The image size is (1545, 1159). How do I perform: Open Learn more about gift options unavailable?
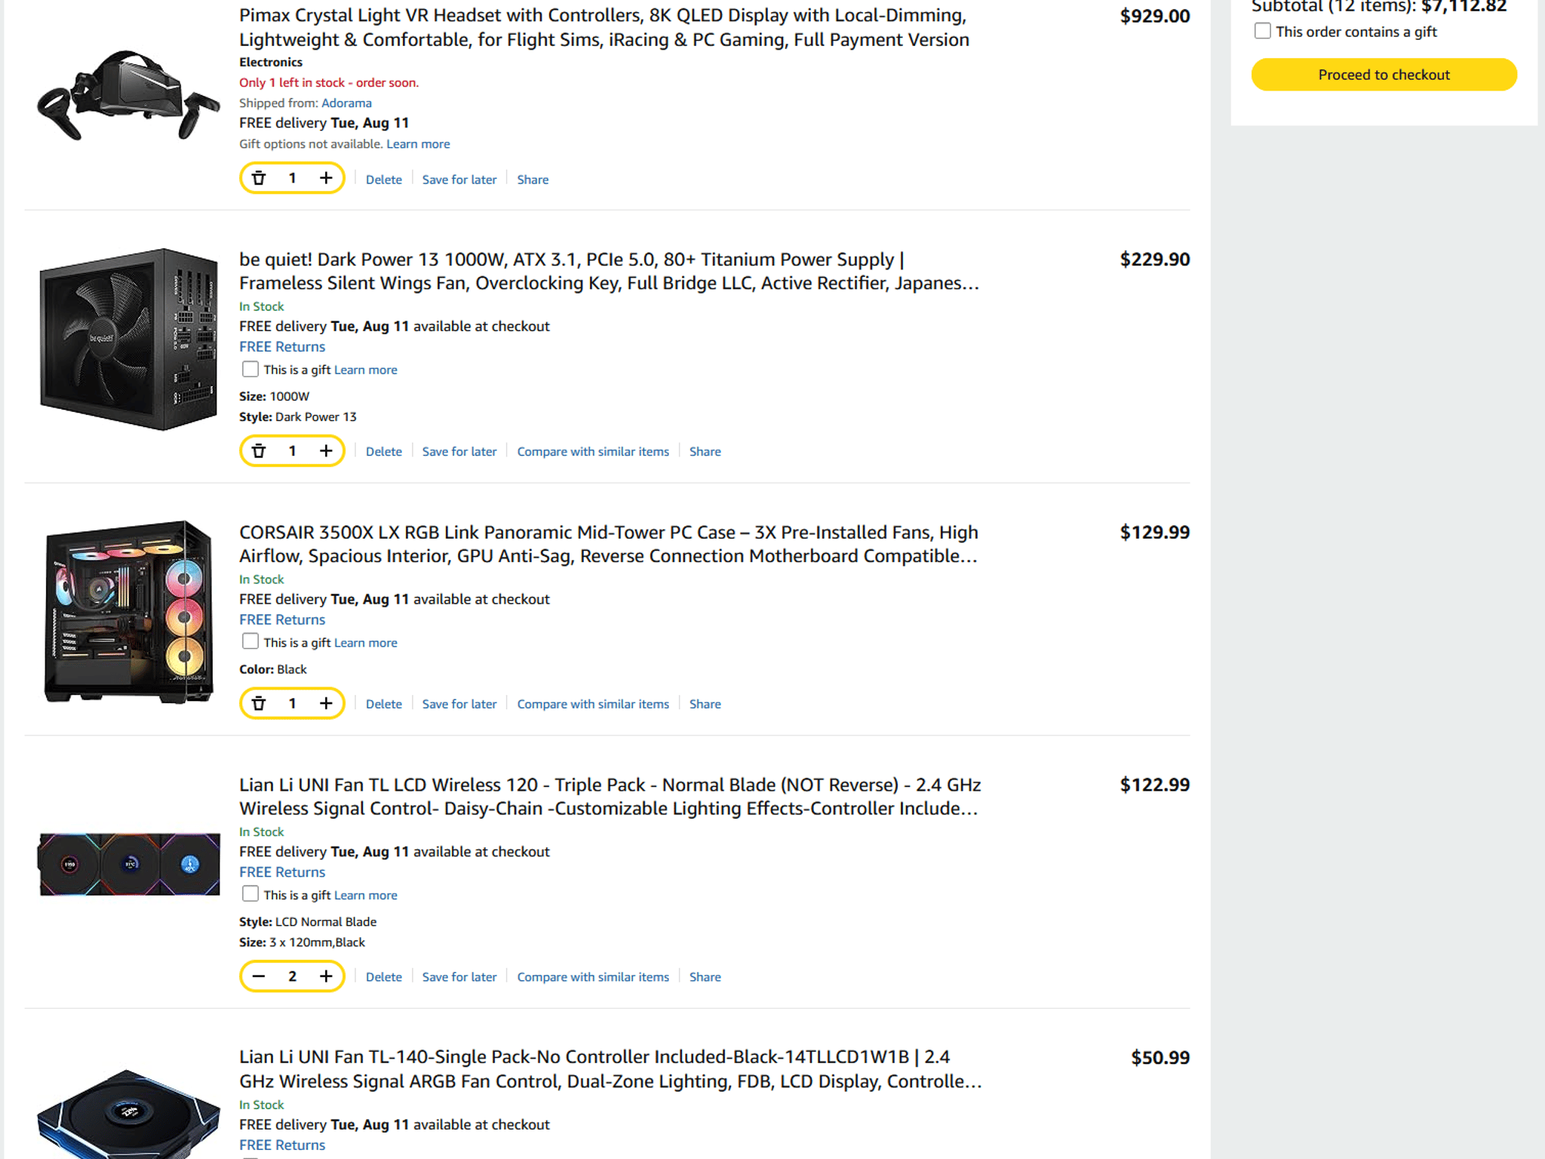(x=418, y=144)
